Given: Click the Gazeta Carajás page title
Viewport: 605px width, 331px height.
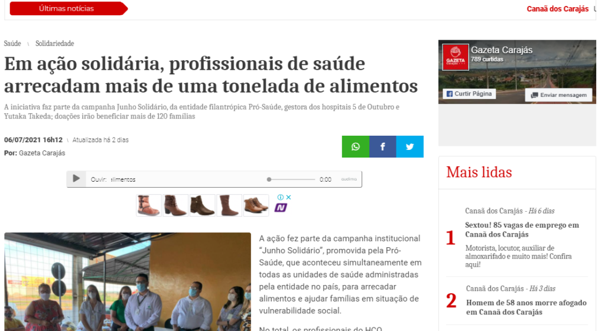Looking at the screenshot, I should [x=502, y=50].
